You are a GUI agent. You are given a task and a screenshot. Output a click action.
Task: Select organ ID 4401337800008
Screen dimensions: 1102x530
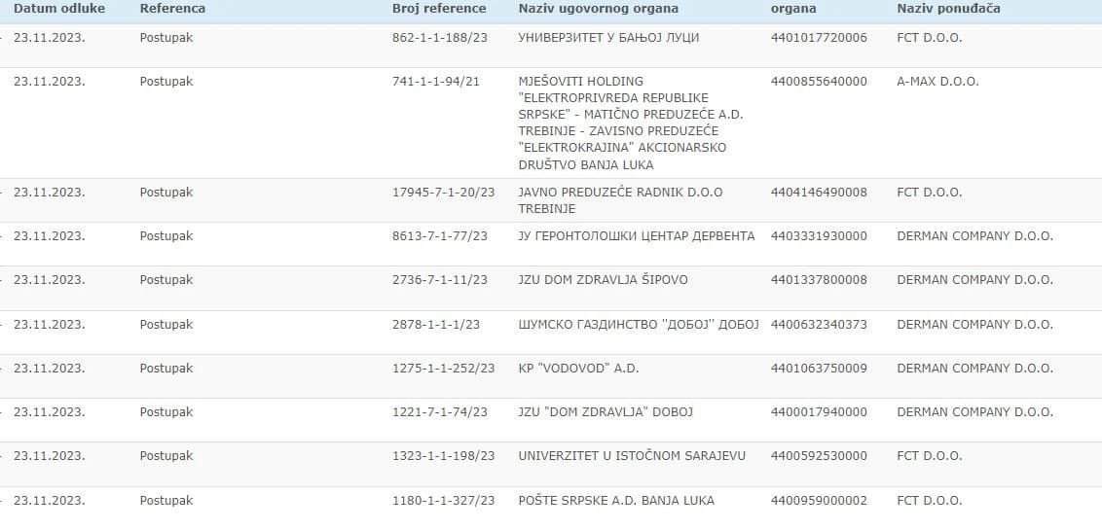(x=819, y=279)
